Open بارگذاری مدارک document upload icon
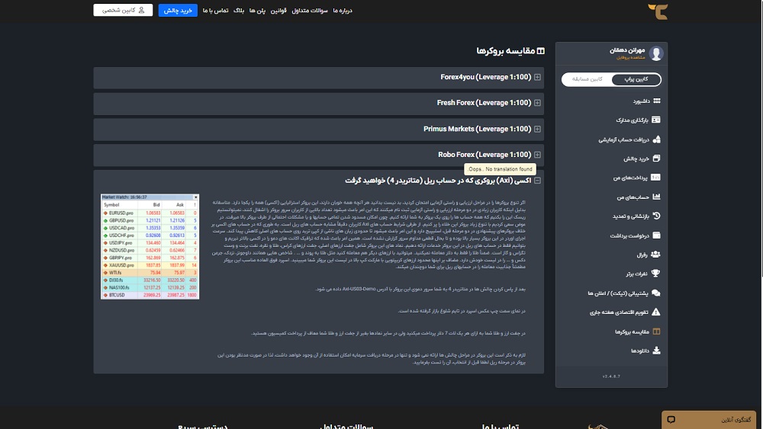This screenshot has height=429, width=763. click(x=656, y=120)
